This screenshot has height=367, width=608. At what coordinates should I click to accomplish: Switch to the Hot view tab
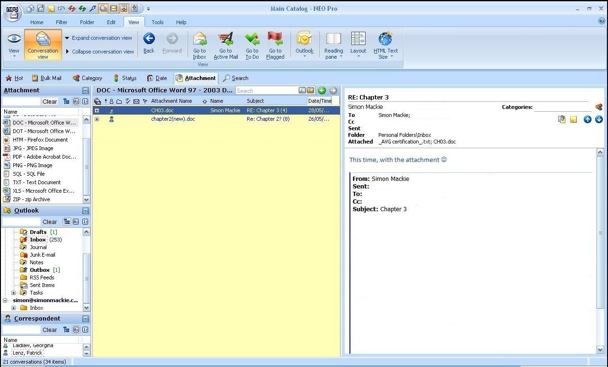pos(14,78)
